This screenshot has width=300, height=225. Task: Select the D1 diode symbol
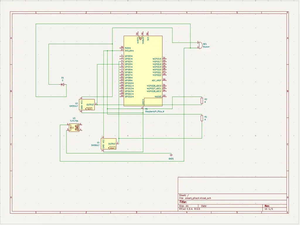(63, 85)
